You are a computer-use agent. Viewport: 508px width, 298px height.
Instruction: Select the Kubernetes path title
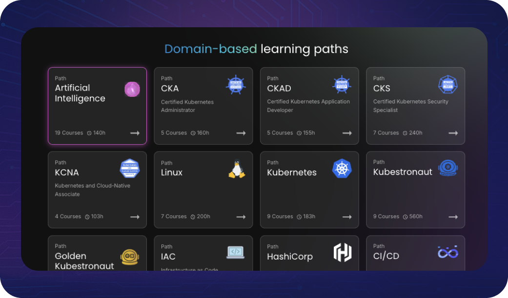tap(292, 172)
